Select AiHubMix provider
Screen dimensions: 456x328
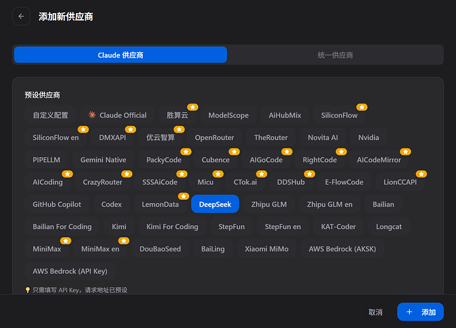pyautogui.click(x=285, y=115)
